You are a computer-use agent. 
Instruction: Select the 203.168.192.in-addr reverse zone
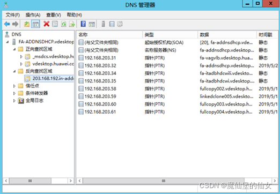coord(49,78)
